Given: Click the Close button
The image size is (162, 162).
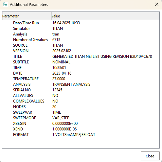Looking at the screenshot, I should click(x=150, y=156).
